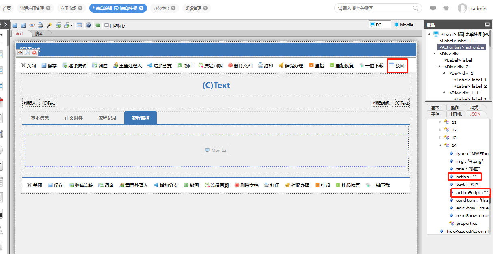The image size is (493, 254).
Task: Open the 基本 properties tab
Action: point(435,108)
